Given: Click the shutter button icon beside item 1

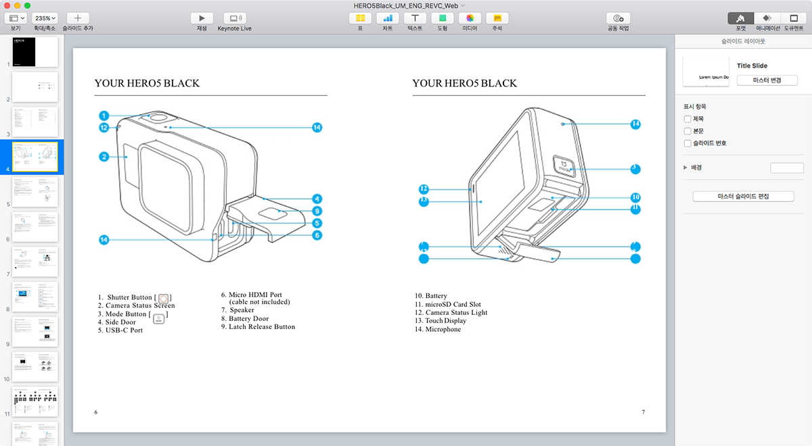Looking at the screenshot, I should pyautogui.click(x=164, y=298).
